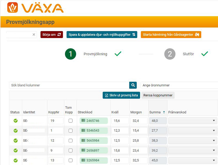Open Frånvarokod dropdown for Summa 38,3 row

tap(193, 140)
